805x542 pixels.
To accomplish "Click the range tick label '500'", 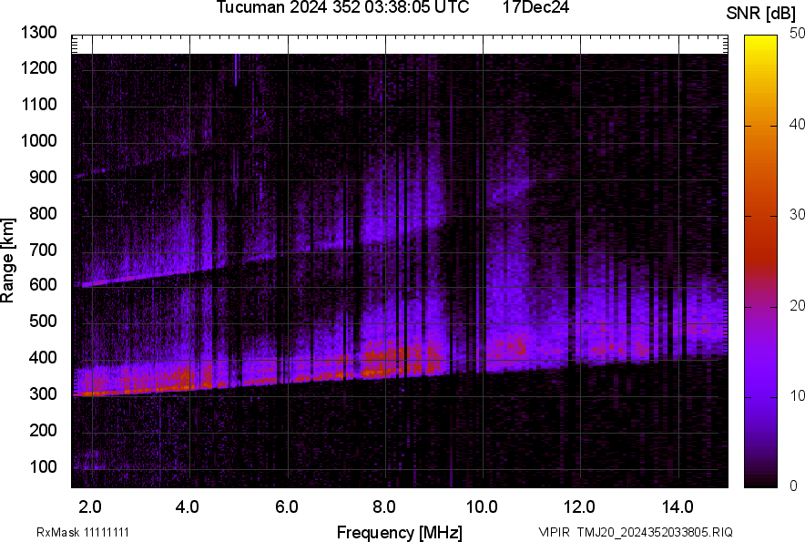I will point(43,321).
